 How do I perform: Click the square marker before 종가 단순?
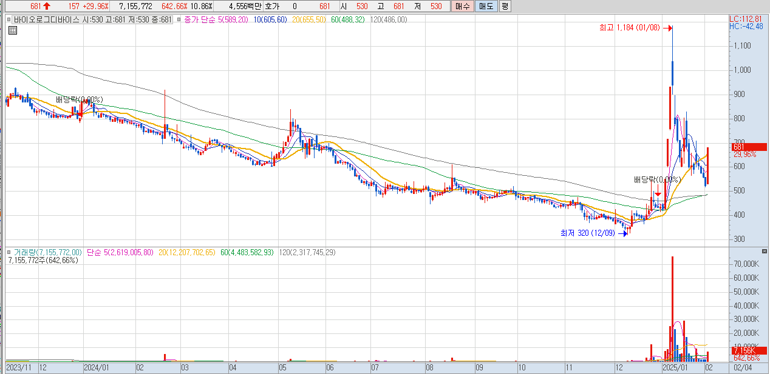click(179, 19)
